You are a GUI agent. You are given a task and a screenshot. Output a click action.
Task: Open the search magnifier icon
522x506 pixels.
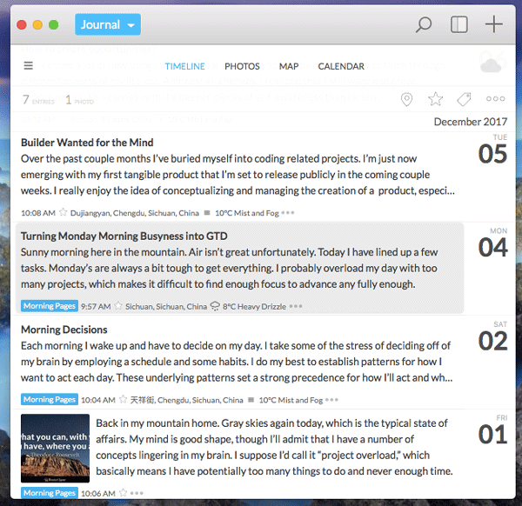[x=423, y=24]
